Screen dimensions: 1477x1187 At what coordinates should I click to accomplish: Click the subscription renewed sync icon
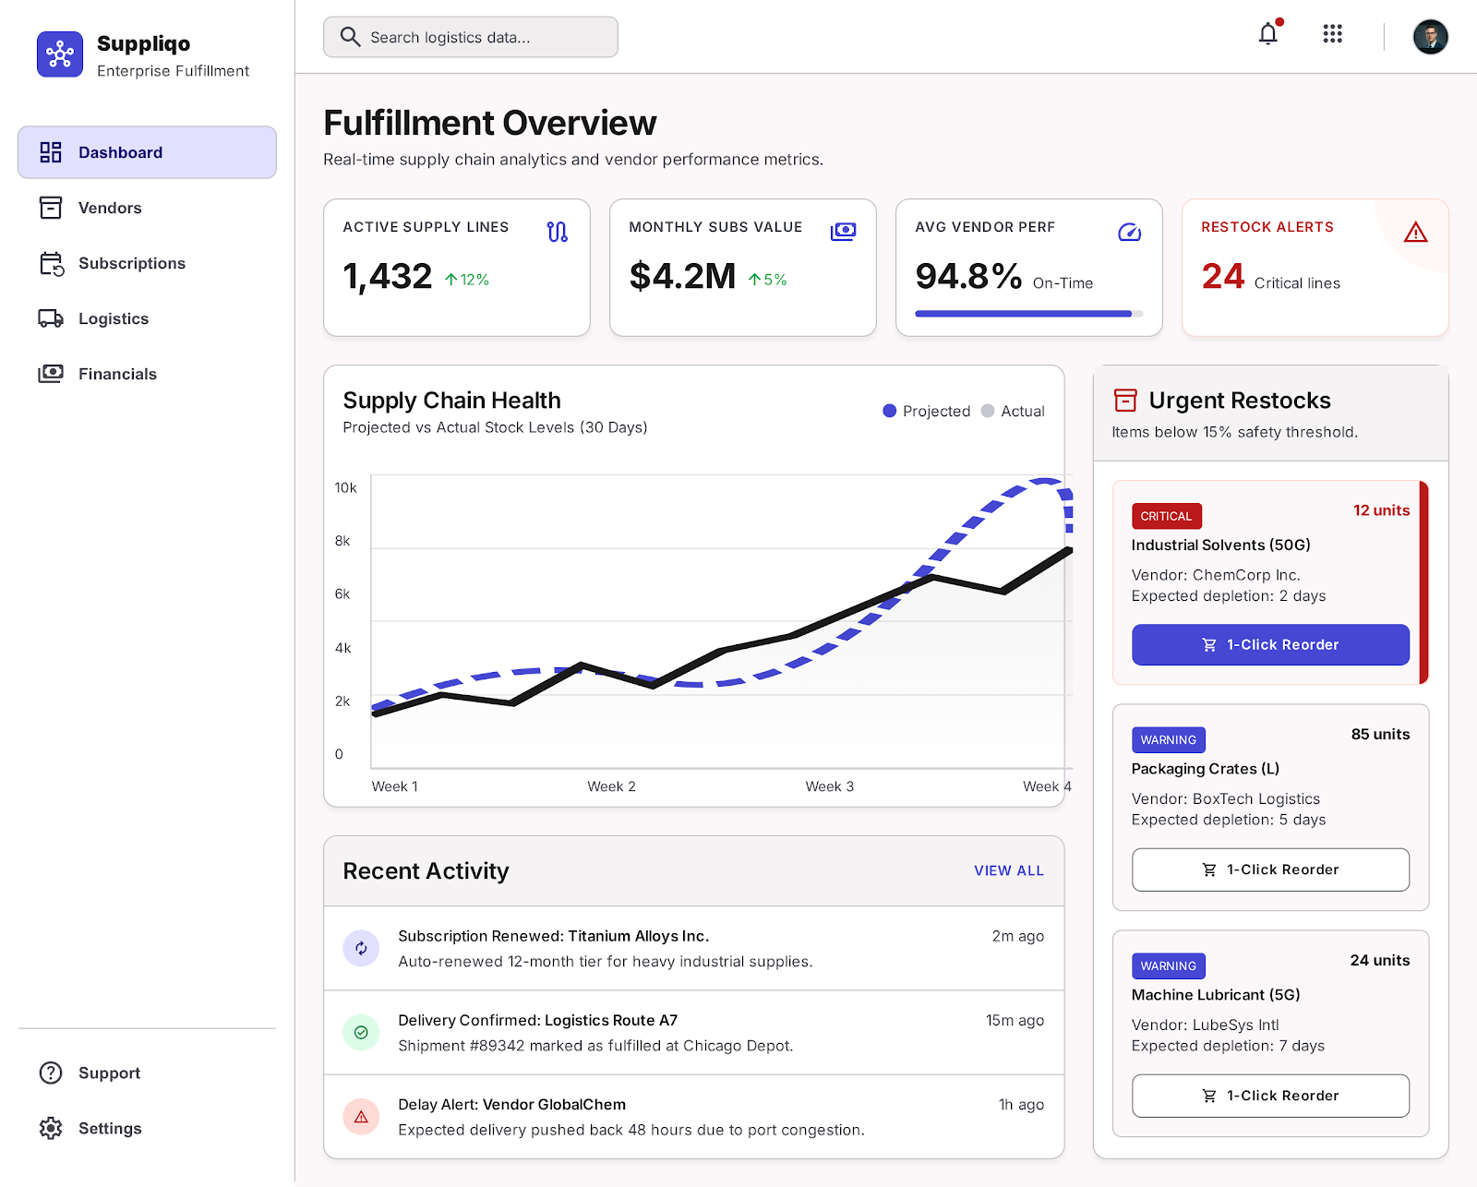click(361, 948)
